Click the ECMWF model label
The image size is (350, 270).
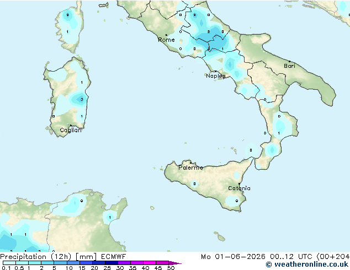coord(113,257)
